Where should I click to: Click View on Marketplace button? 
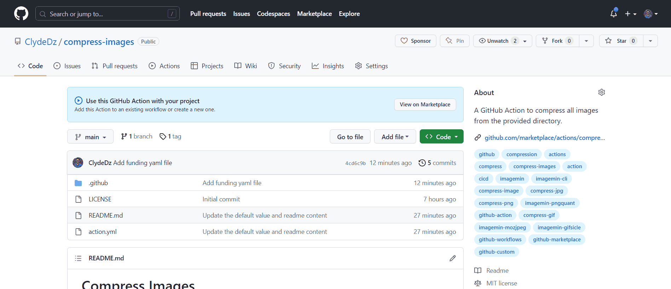pos(425,105)
